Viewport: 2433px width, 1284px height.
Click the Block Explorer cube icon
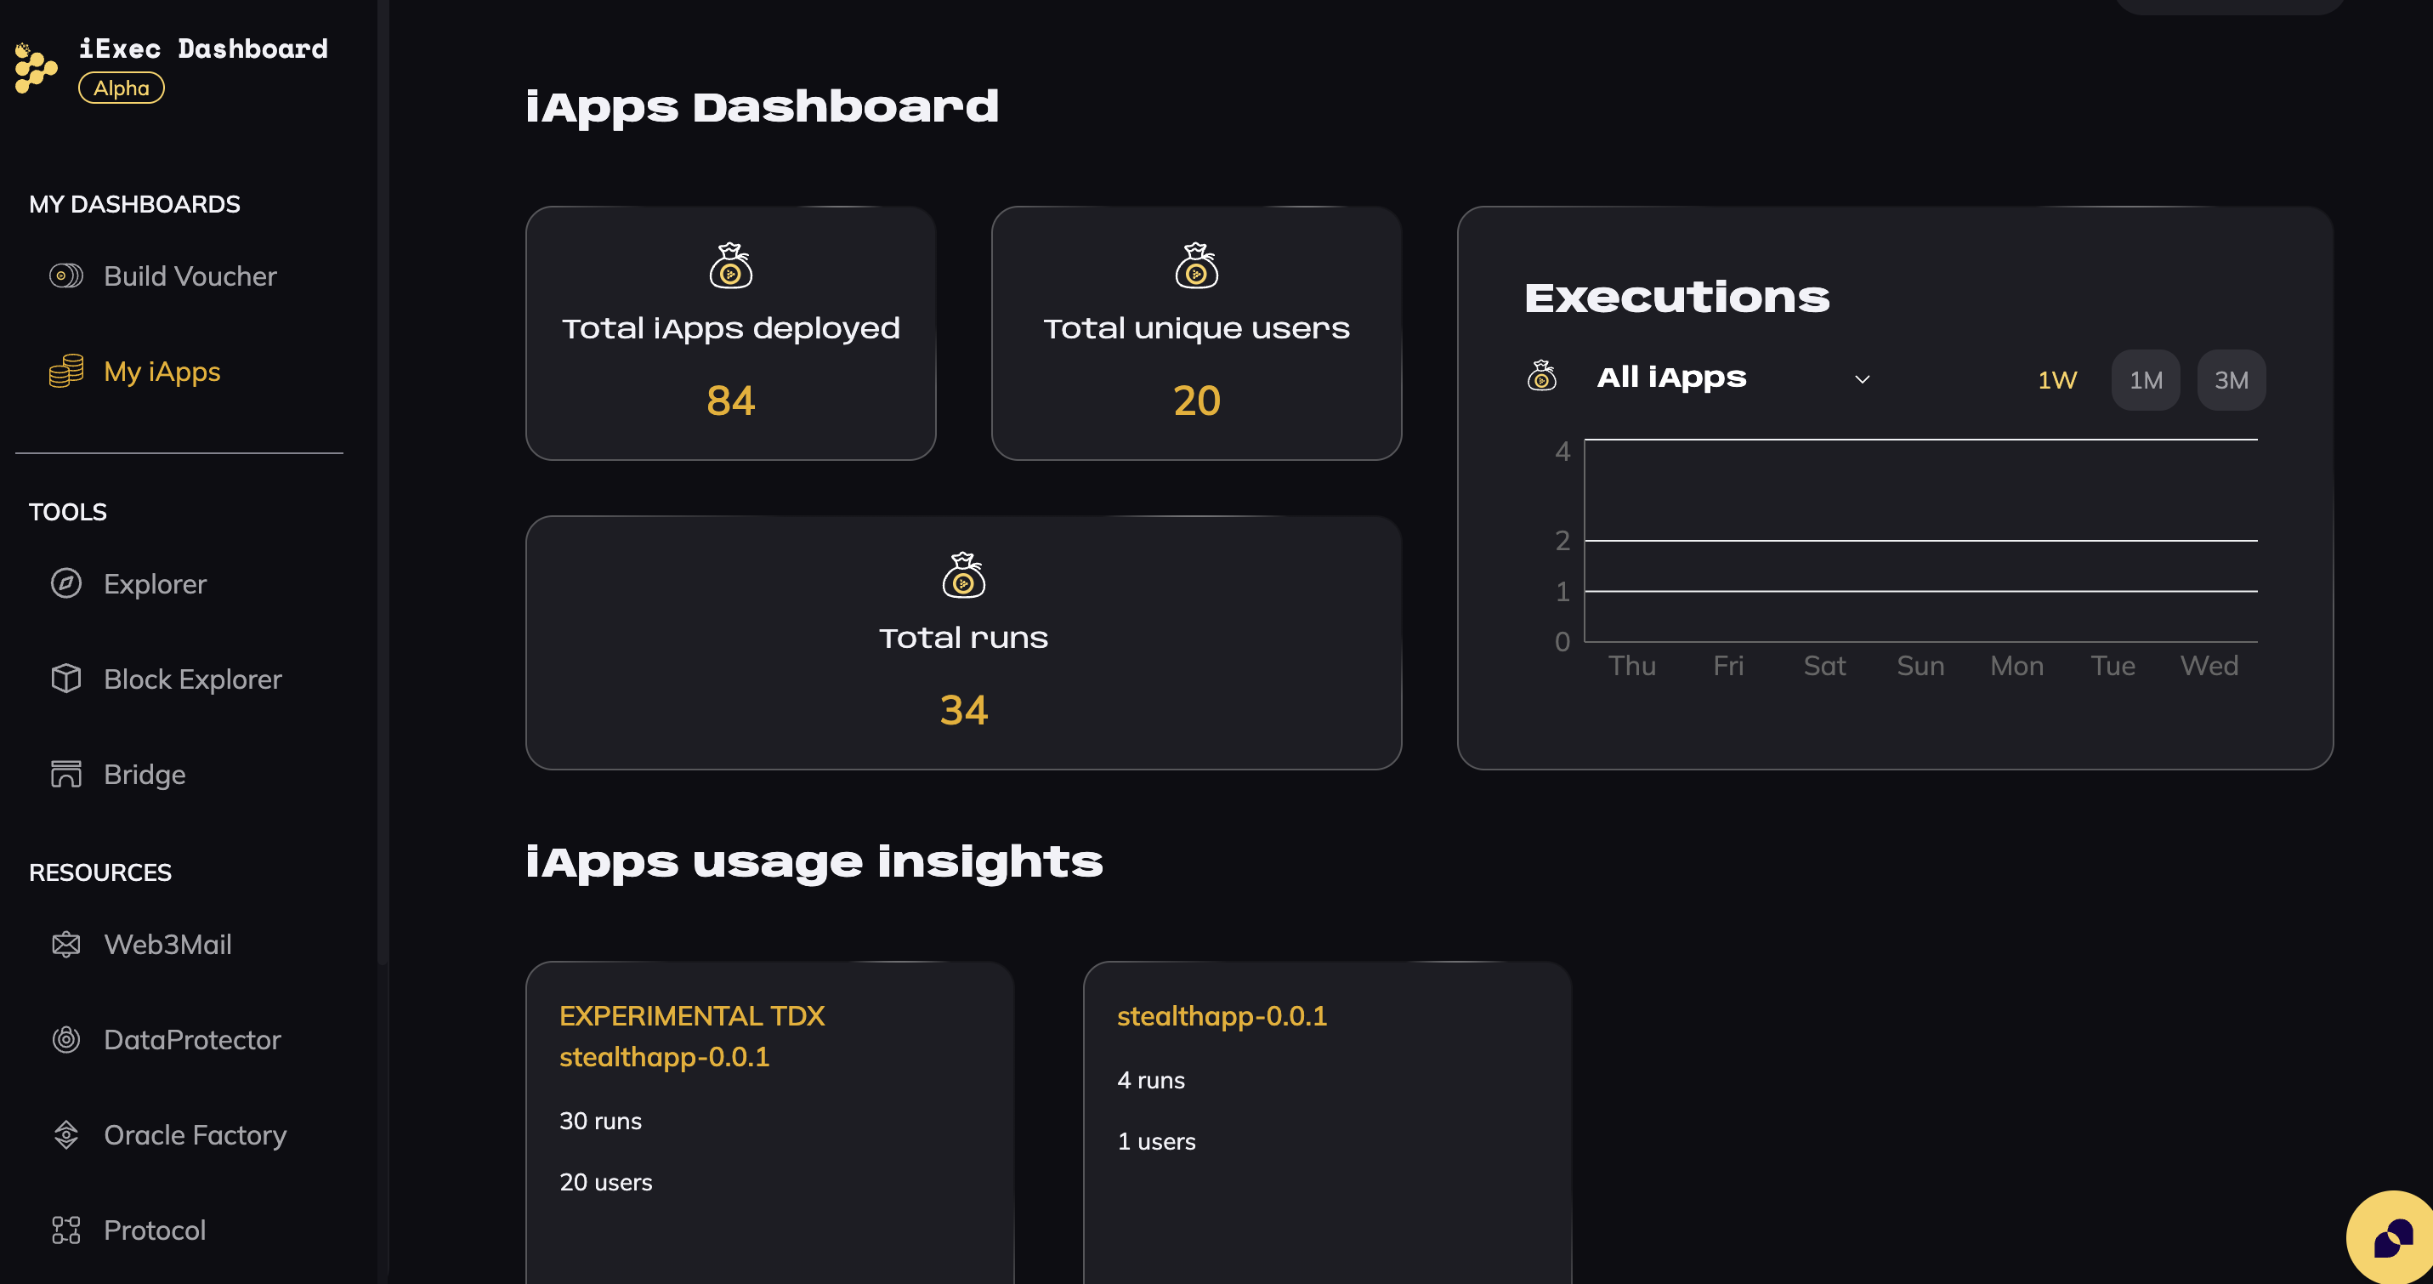[65, 679]
